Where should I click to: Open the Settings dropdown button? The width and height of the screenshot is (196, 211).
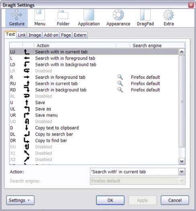point(20,200)
